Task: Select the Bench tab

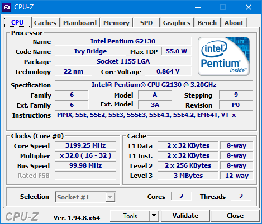Action: click(x=207, y=23)
